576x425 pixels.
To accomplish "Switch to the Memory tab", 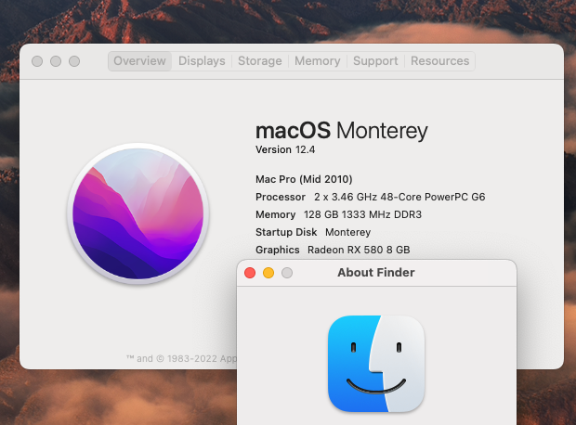I will tap(318, 61).
